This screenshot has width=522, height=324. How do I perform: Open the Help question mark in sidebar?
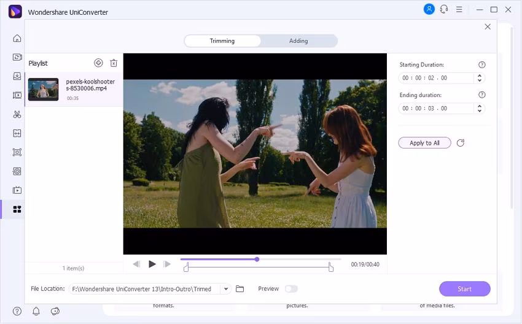pyautogui.click(x=17, y=311)
